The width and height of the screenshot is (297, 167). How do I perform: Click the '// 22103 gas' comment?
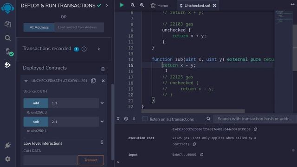pyautogui.click(x=178, y=24)
